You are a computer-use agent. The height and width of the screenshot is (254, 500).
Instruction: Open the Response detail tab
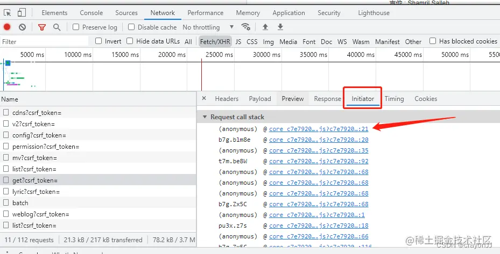click(x=327, y=99)
